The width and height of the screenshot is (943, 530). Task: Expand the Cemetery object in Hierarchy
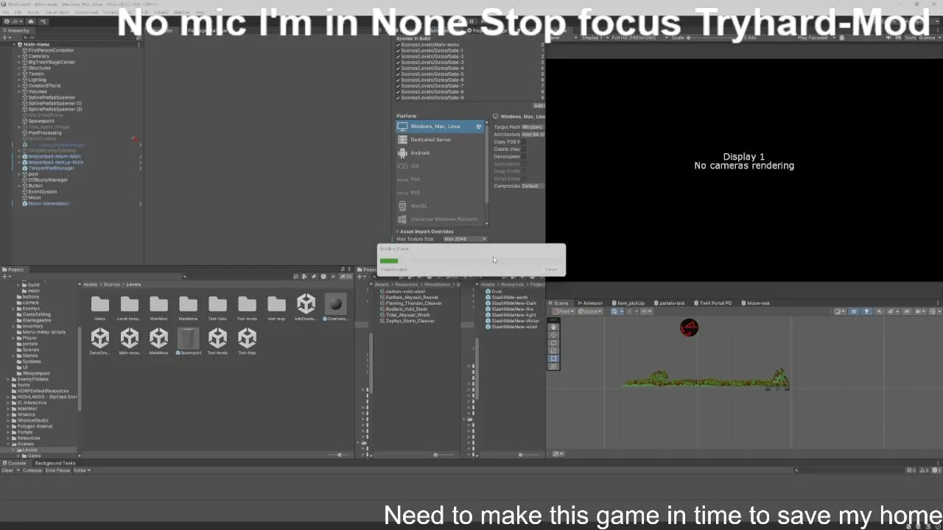pos(19,57)
